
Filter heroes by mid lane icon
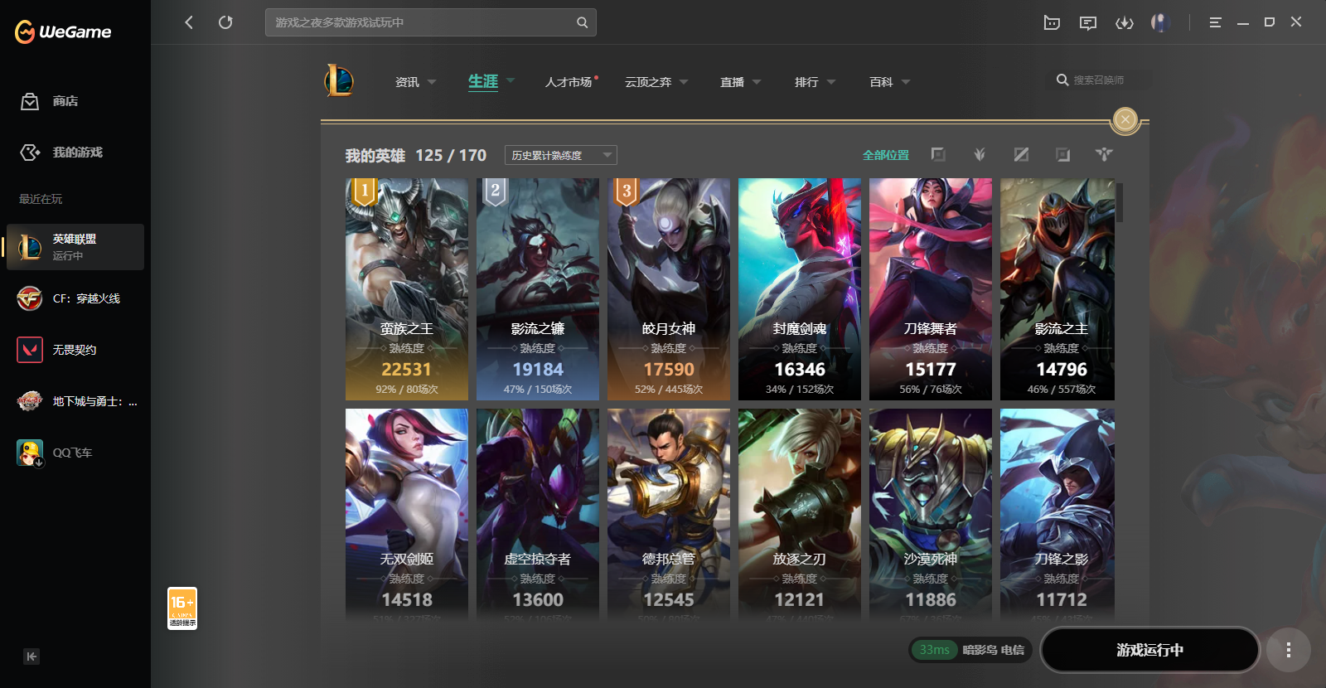point(1021,154)
